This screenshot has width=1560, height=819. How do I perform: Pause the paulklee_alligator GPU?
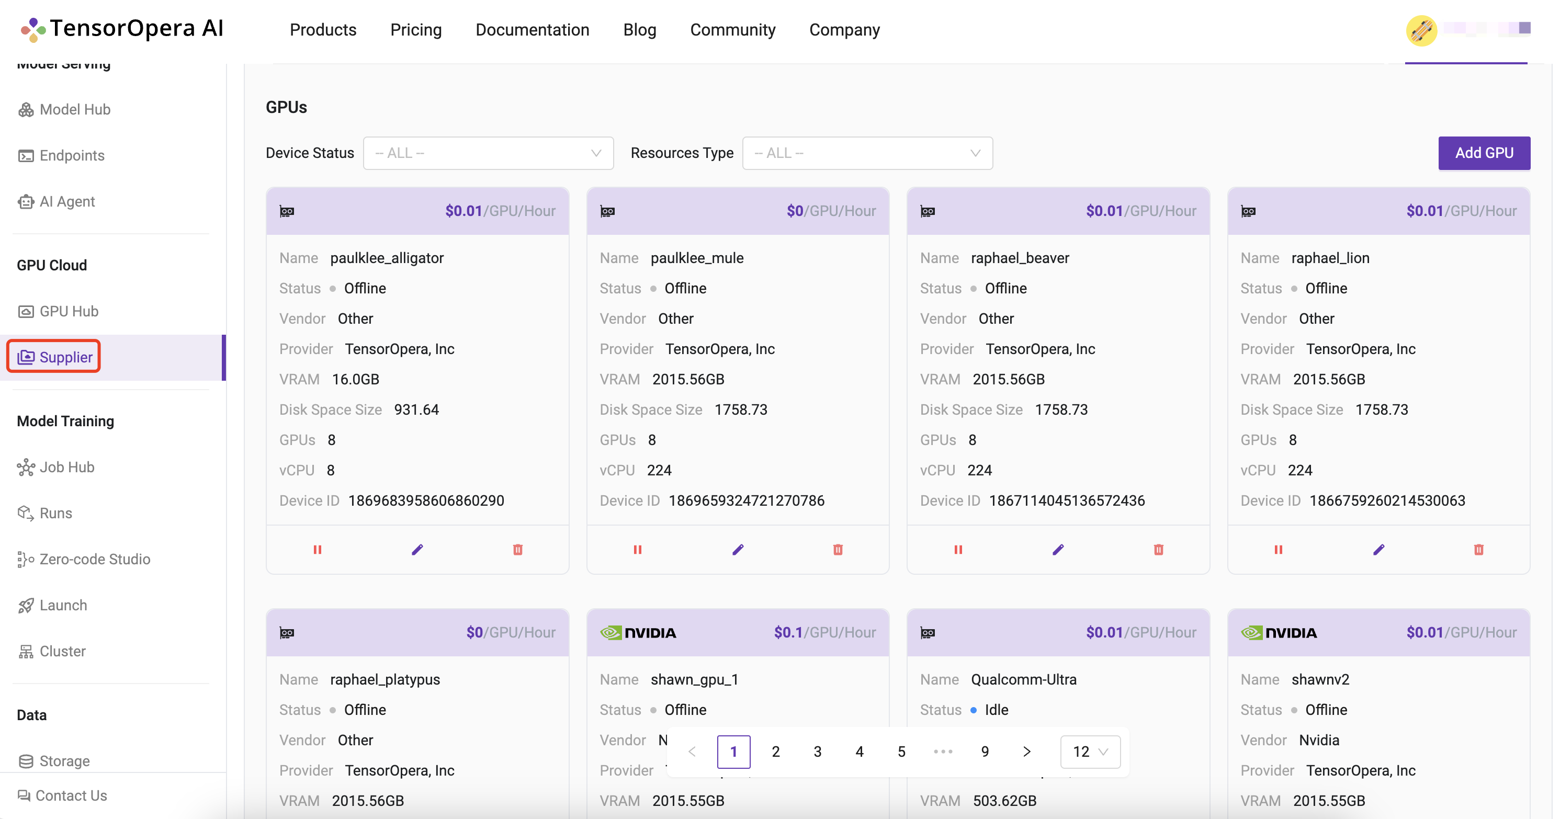pyautogui.click(x=318, y=550)
